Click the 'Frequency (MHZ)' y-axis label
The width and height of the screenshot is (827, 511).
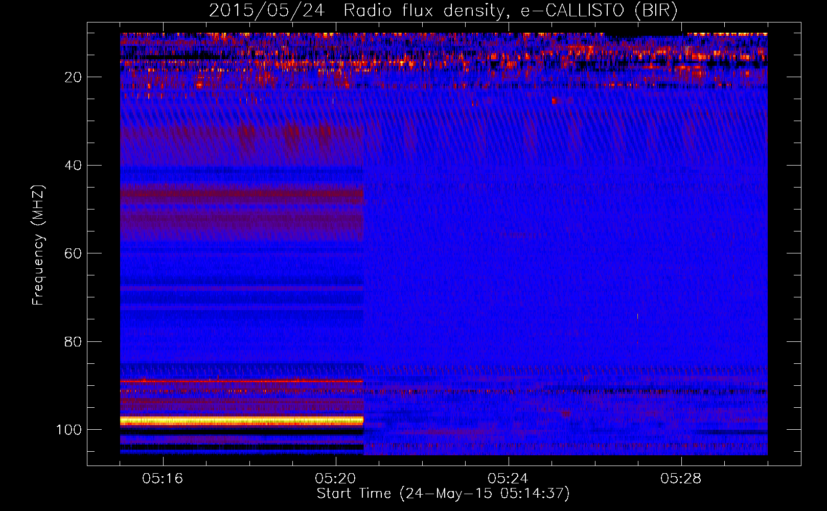click(38, 245)
